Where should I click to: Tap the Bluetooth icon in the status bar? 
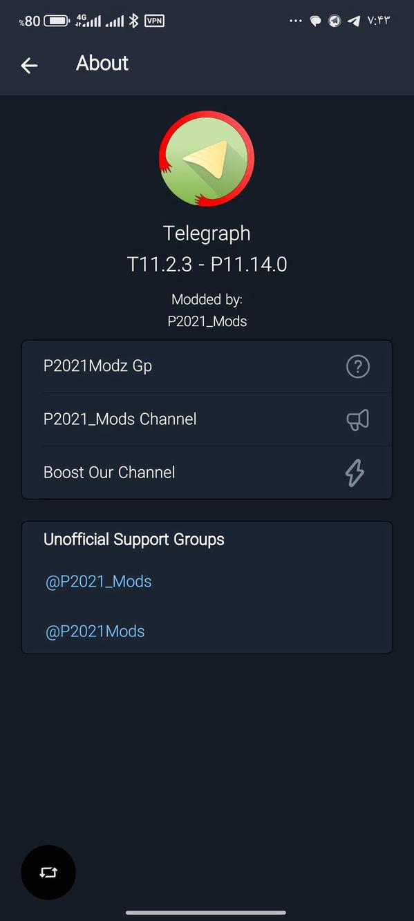coord(134,21)
